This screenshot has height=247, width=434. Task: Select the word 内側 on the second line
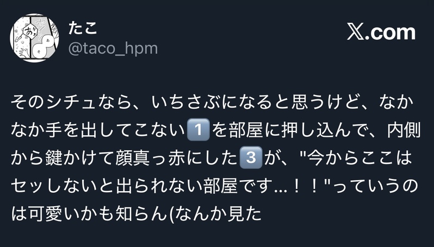(404, 130)
